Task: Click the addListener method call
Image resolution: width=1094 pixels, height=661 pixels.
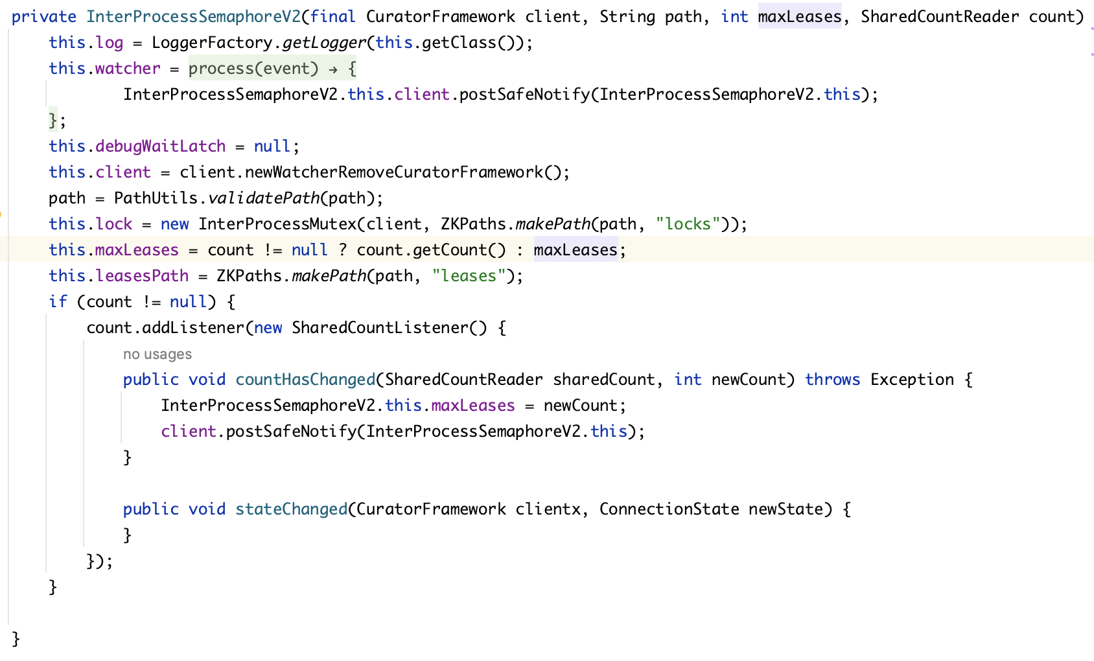Action: tap(194, 327)
